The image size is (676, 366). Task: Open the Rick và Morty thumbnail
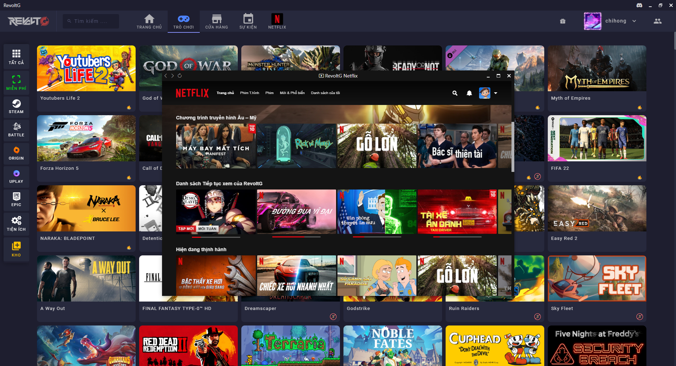(x=297, y=146)
